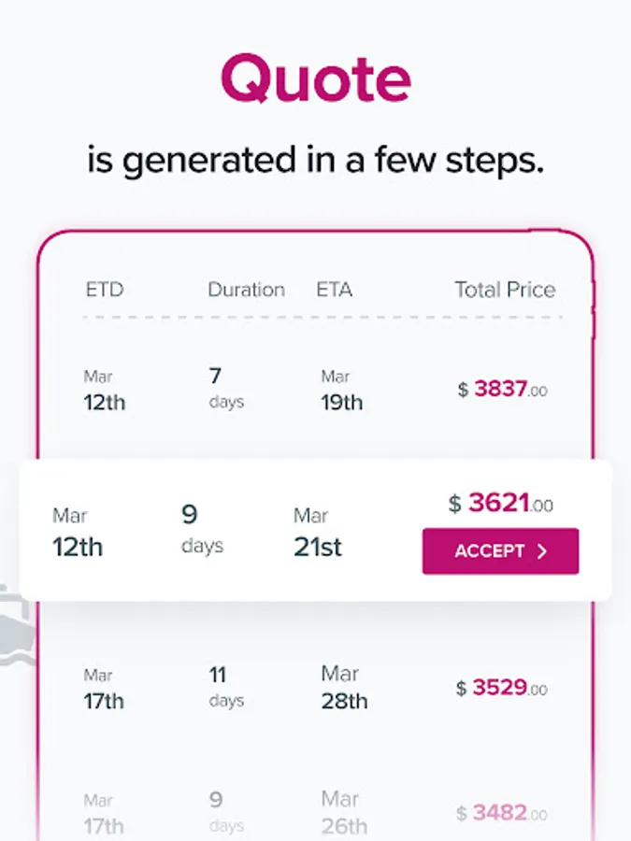Pick the faded $3482.00 quote price

click(502, 813)
